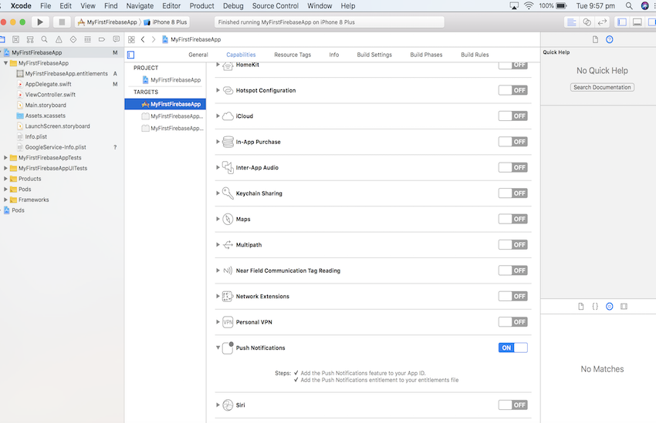Expand the Network Extensions section
The height and width of the screenshot is (423, 656).
(218, 297)
